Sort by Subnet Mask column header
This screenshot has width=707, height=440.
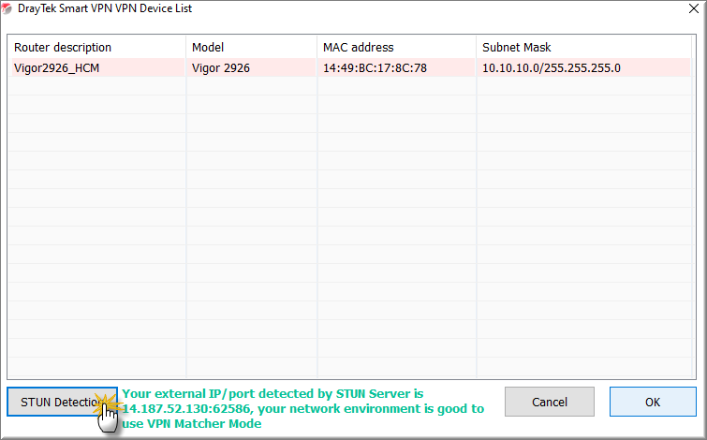[x=583, y=48]
